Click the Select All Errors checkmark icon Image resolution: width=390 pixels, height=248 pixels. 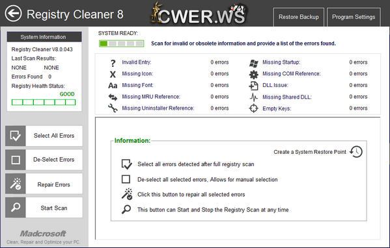click(16, 136)
